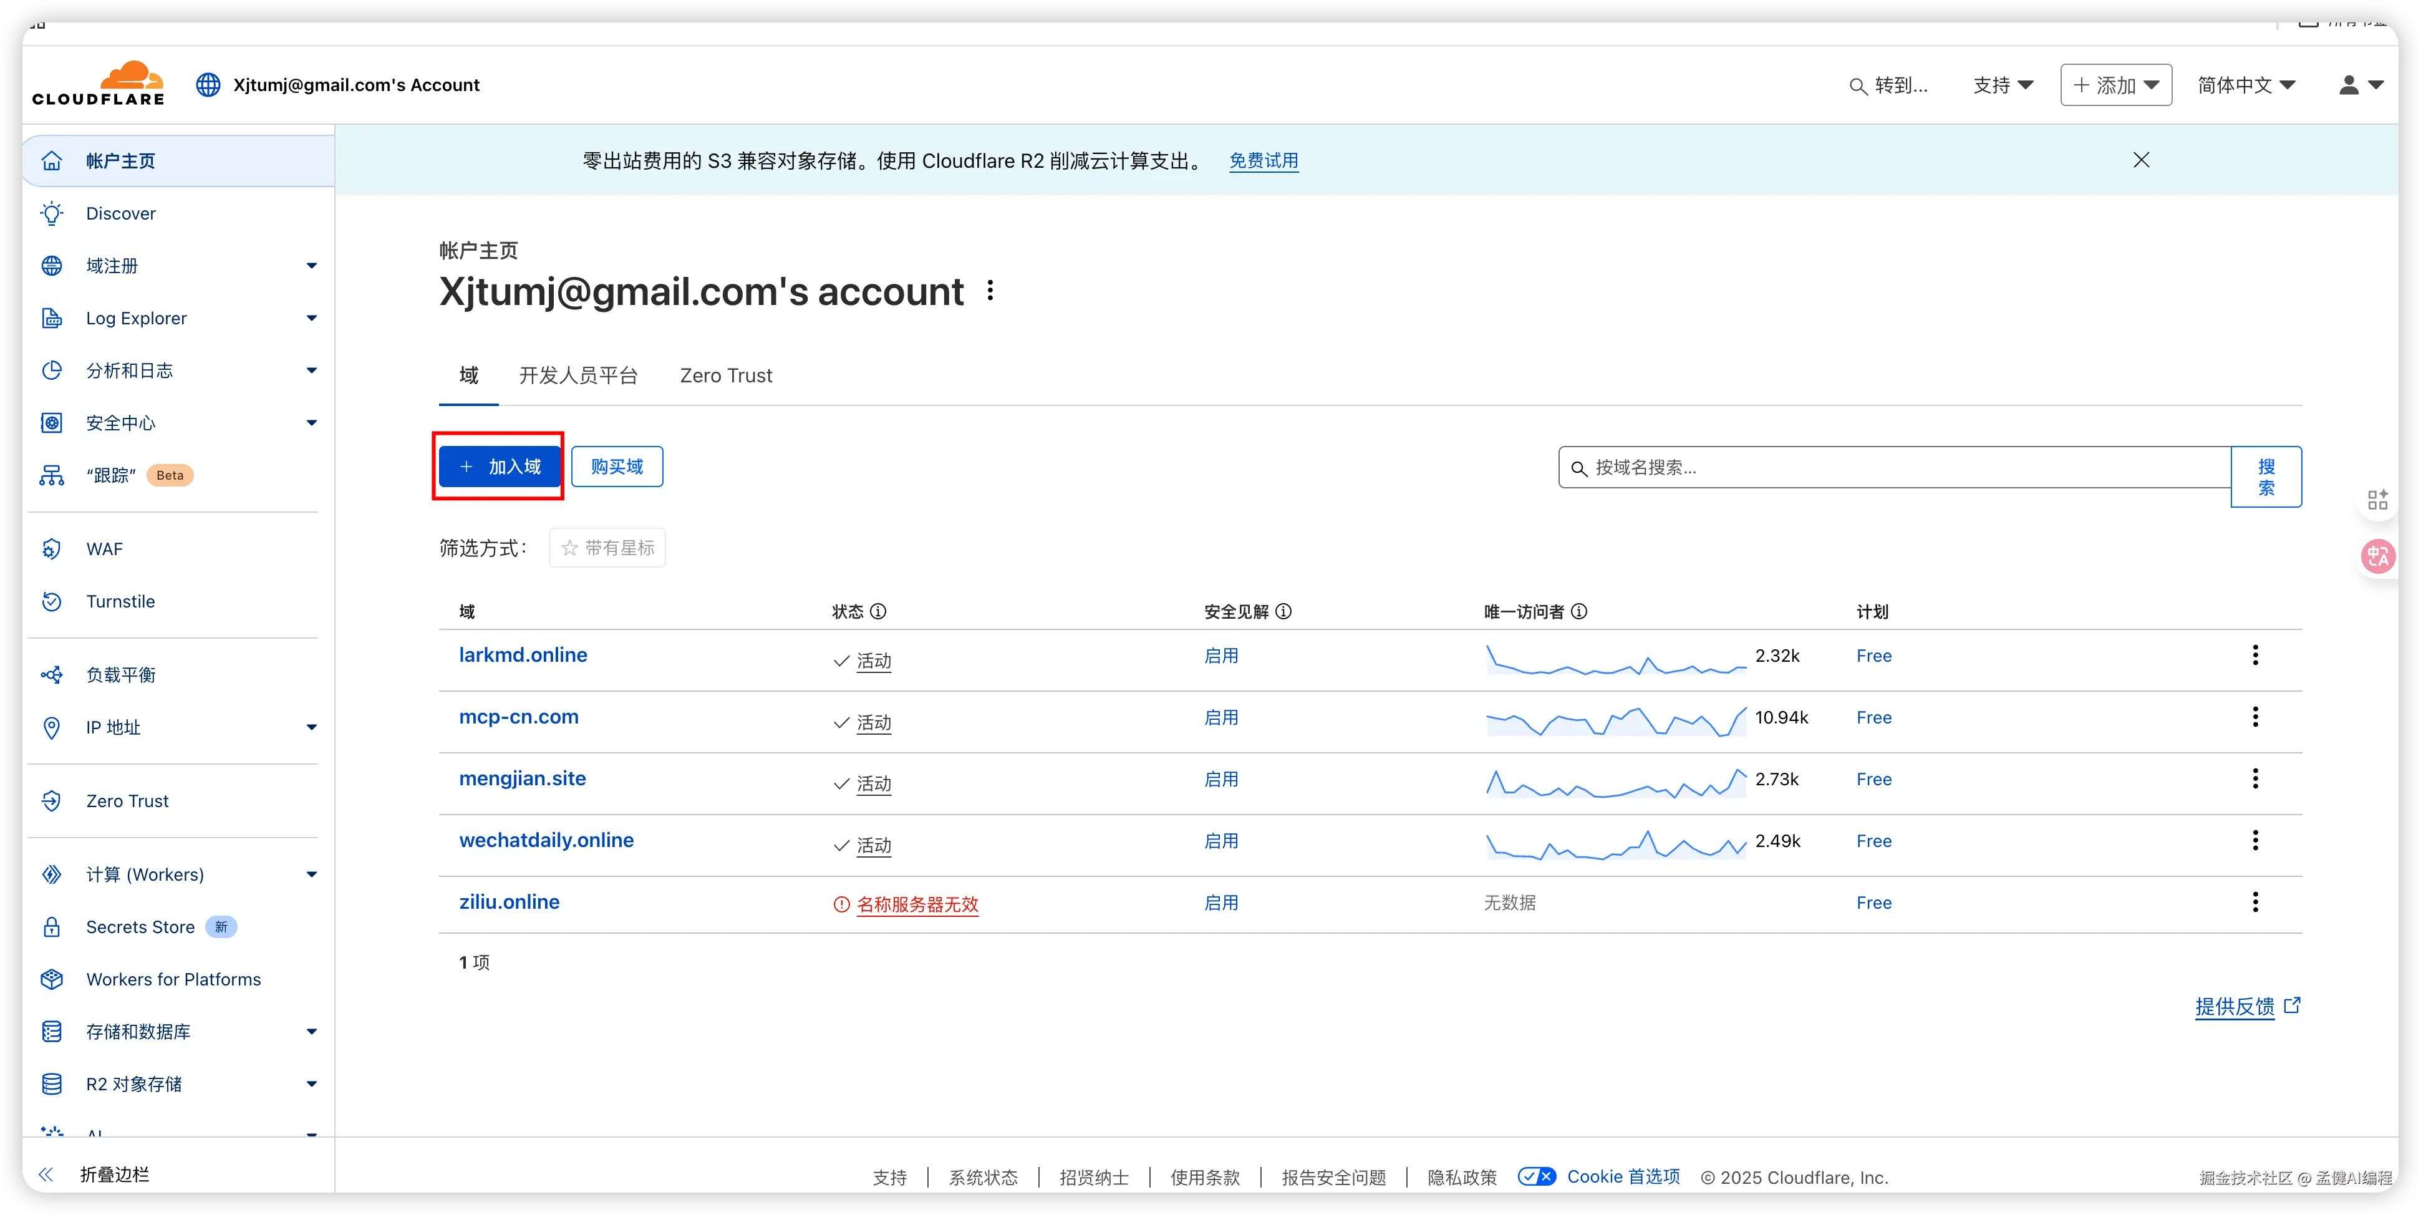
Task: Toggle the Cookie 首选项 switch icon
Action: [1537, 1176]
